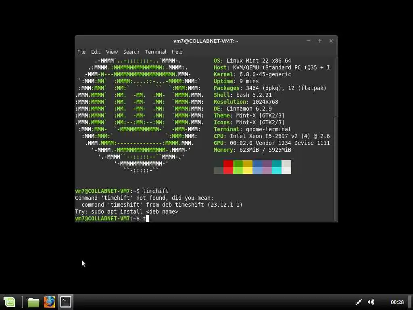Screen dimensions: 413x310
Task: Click the 'Resolution: 1024x768' line
Action: pos(246,102)
